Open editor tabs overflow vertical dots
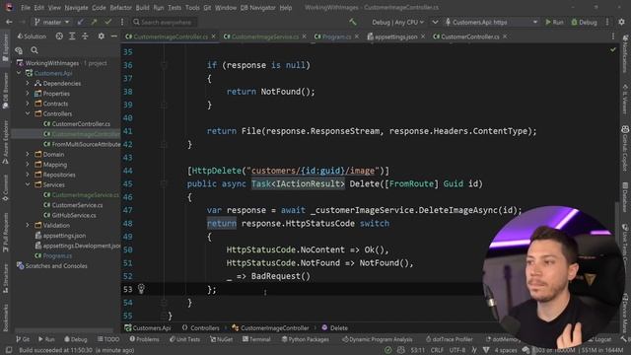 (x=613, y=36)
